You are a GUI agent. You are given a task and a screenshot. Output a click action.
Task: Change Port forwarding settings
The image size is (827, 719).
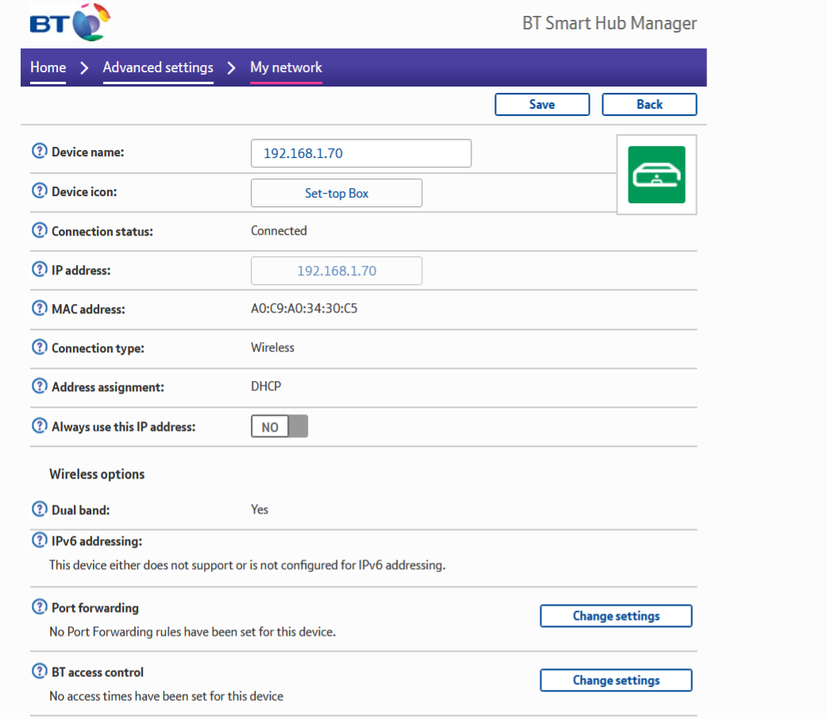616,615
